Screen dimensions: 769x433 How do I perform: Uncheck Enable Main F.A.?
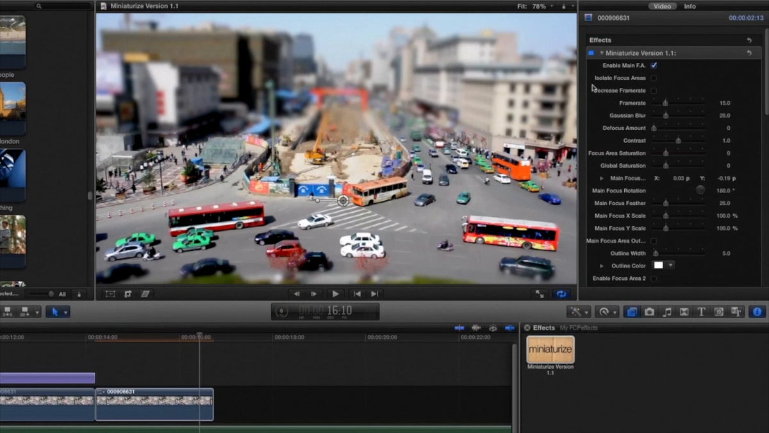pos(654,65)
